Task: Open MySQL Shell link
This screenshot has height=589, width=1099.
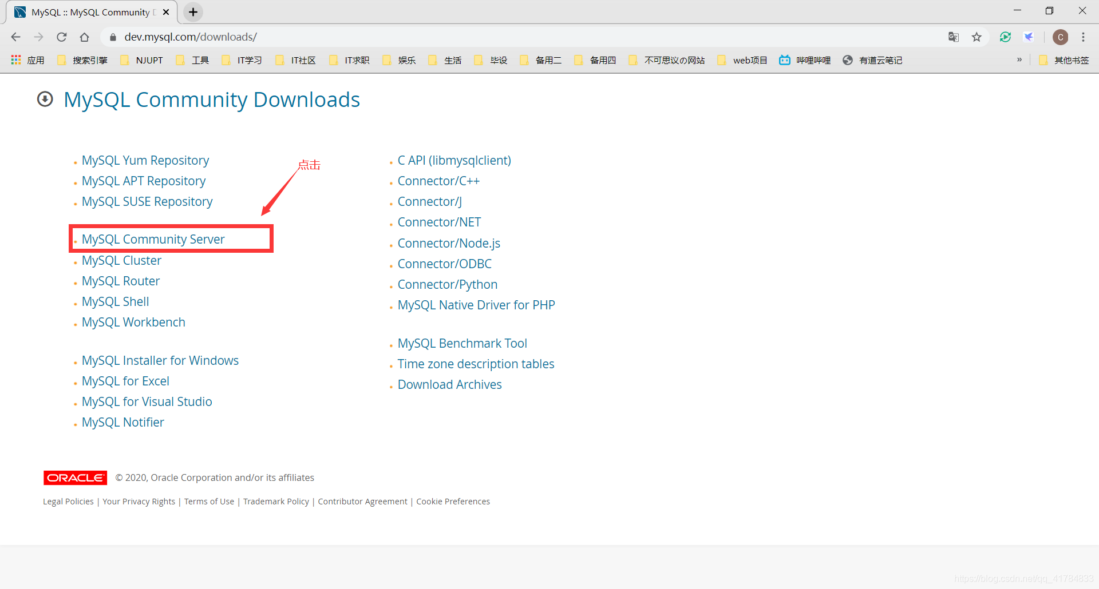Action: [116, 301]
